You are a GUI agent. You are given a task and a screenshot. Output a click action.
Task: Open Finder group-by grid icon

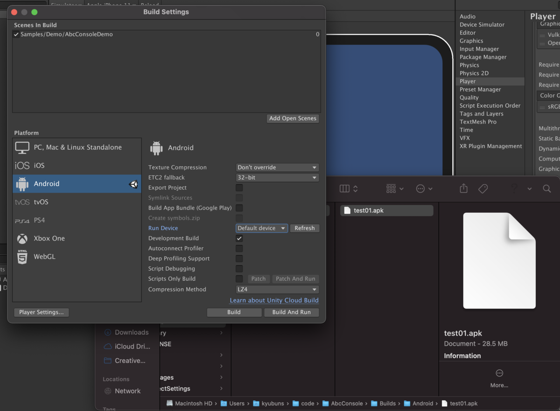tap(395, 188)
